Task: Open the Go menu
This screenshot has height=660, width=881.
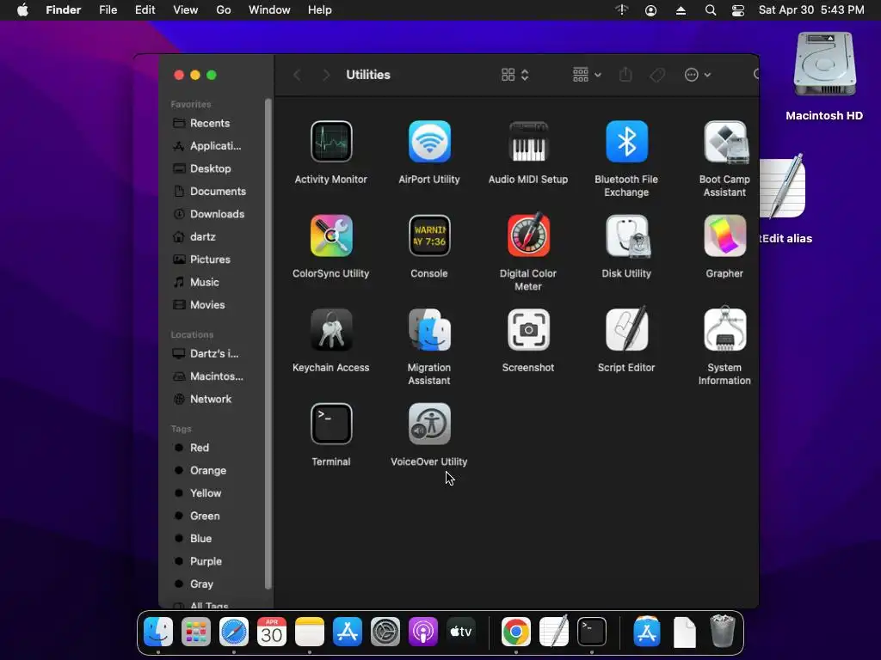Action: click(x=224, y=10)
